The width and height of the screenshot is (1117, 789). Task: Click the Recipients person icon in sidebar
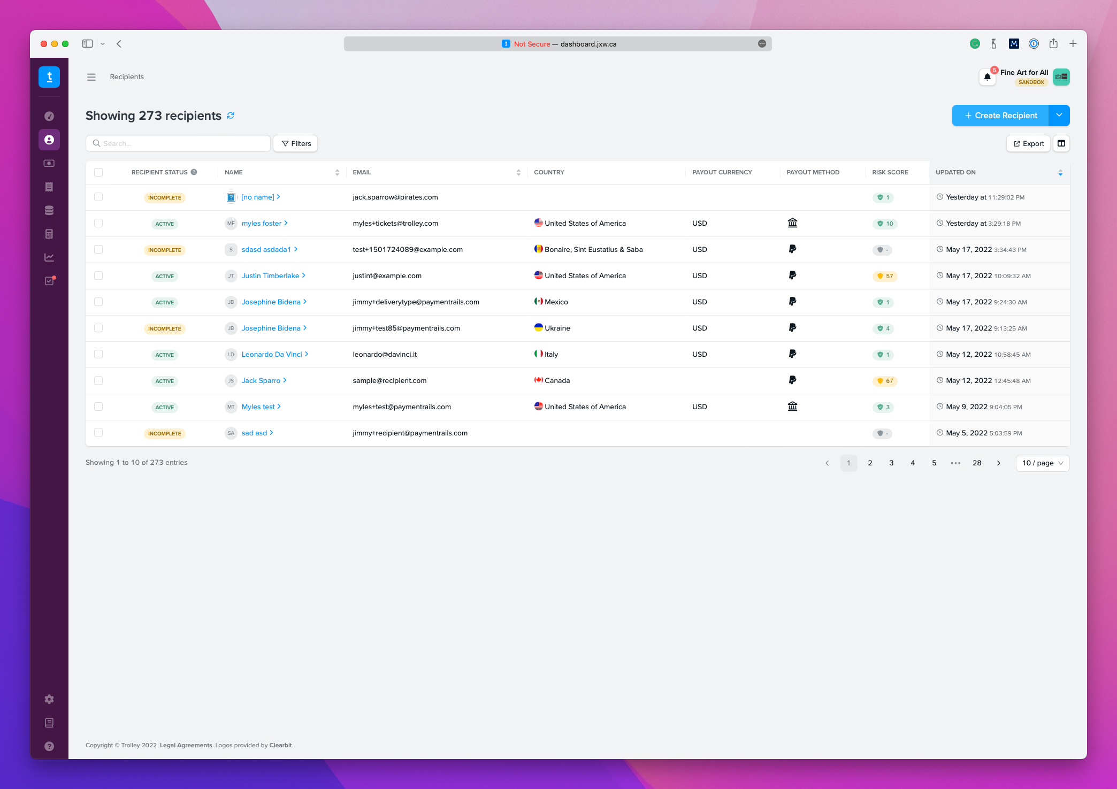(49, 140)
